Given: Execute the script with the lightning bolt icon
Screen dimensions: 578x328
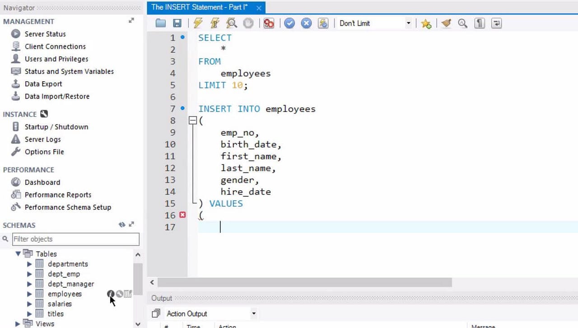Looking at the screenshot, I should pos(197,23).
